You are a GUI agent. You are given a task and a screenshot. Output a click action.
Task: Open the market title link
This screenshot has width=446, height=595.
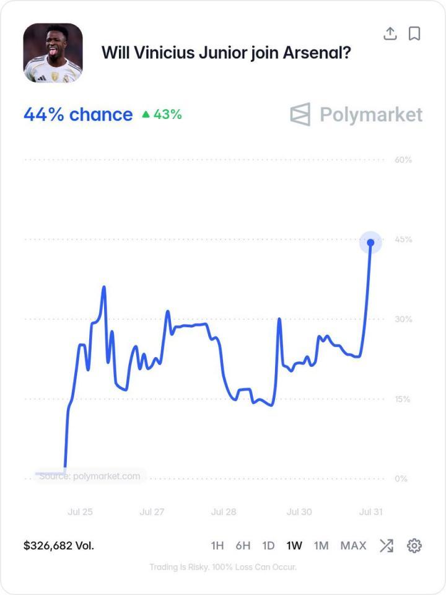tap(226, 53)
